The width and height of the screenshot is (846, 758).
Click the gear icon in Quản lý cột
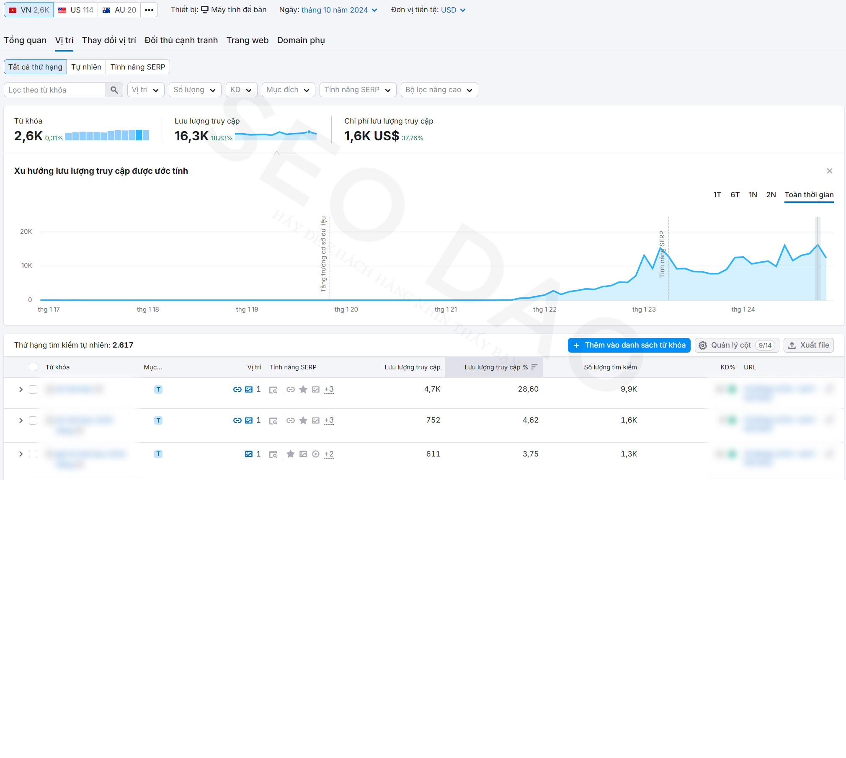[x=703, y=345]
